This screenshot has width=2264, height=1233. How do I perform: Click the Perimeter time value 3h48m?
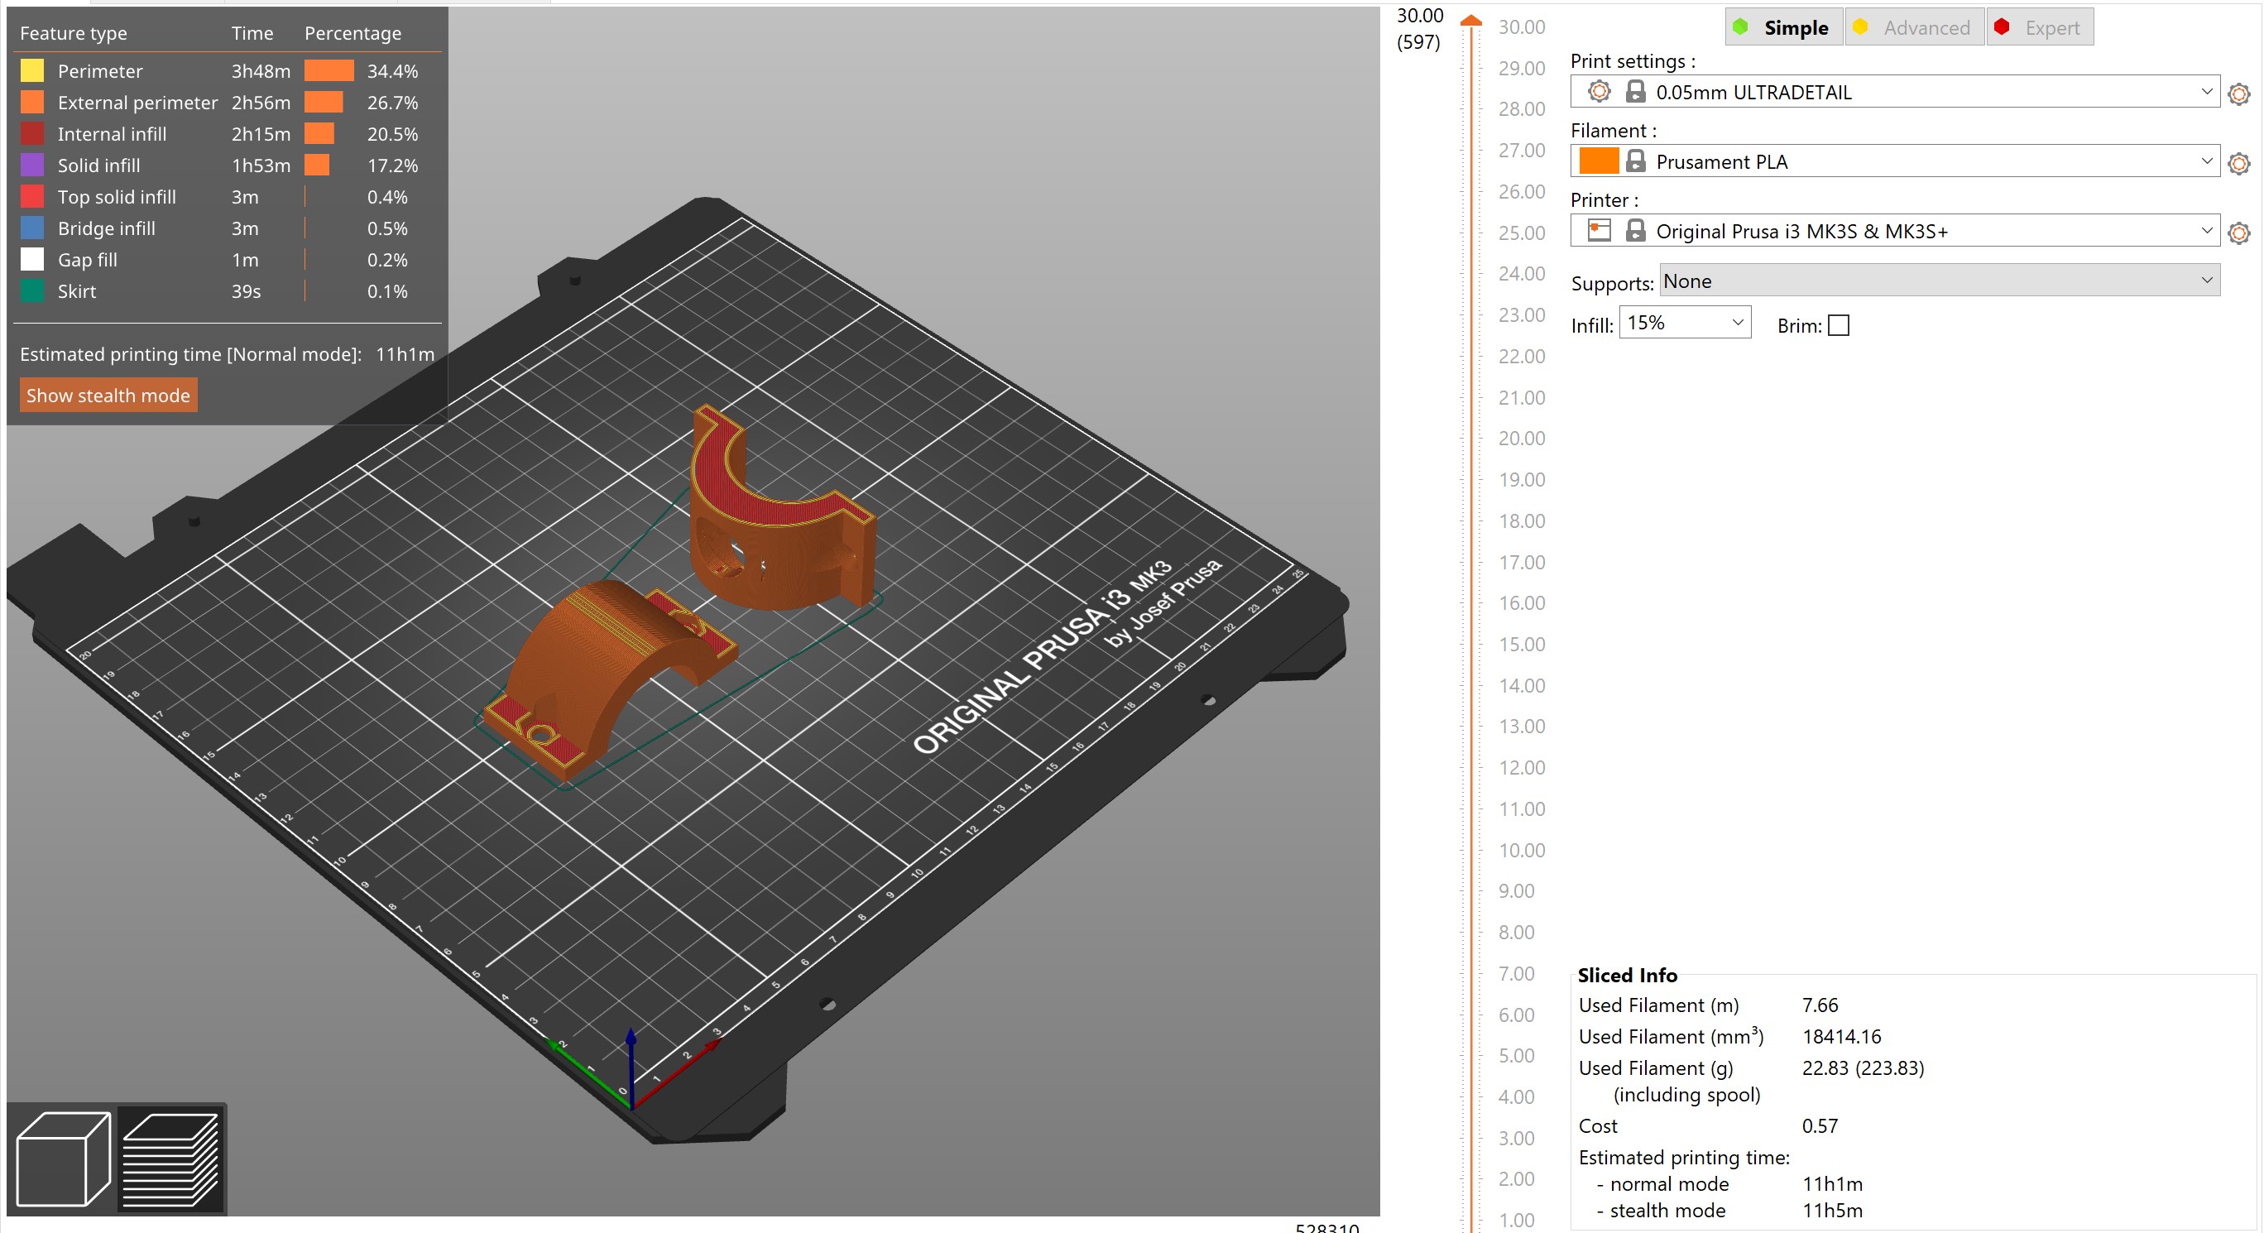pyautogui.click(x=261, y=71)
